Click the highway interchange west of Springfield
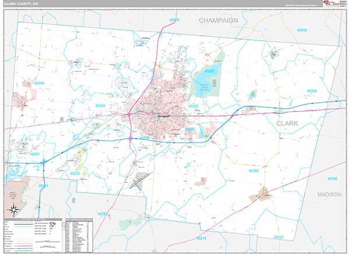This screenshot has height=254, width=350. click(129, 114)
